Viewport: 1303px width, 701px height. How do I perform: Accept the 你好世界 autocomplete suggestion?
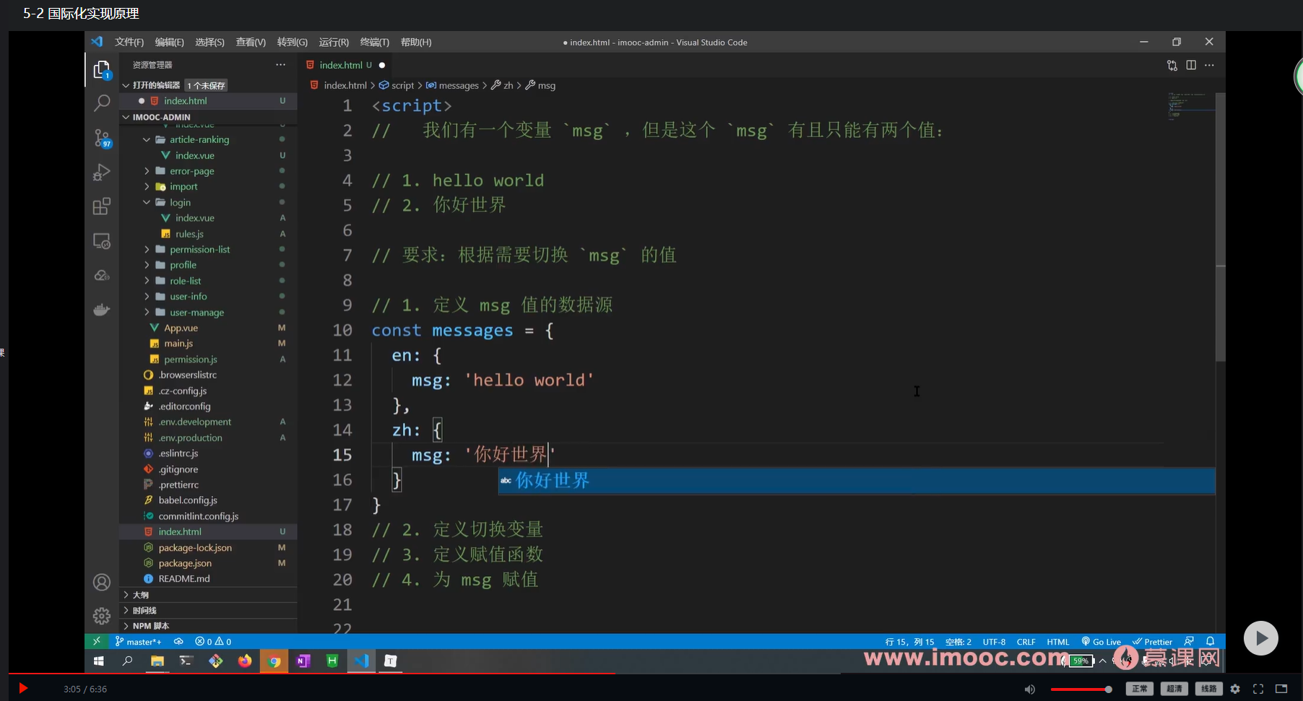[x=857, y=481]
